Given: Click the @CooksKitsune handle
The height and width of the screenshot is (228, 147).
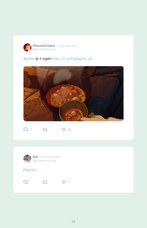Looking at the screenshot, I should pyautogui.click(x=44, y=49).
